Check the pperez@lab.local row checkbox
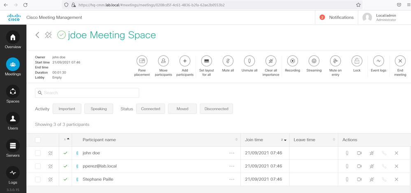411x193 pixels. (38, 166)
